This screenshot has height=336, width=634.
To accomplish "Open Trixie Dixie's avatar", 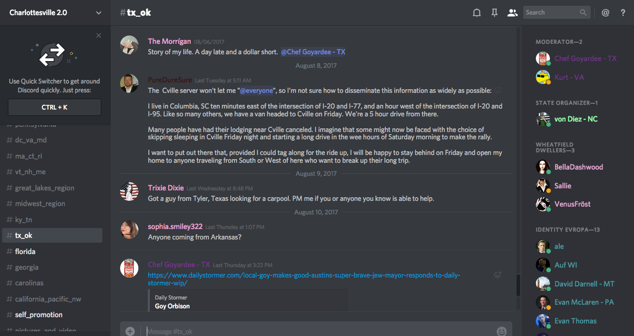I will click(130, 191).
